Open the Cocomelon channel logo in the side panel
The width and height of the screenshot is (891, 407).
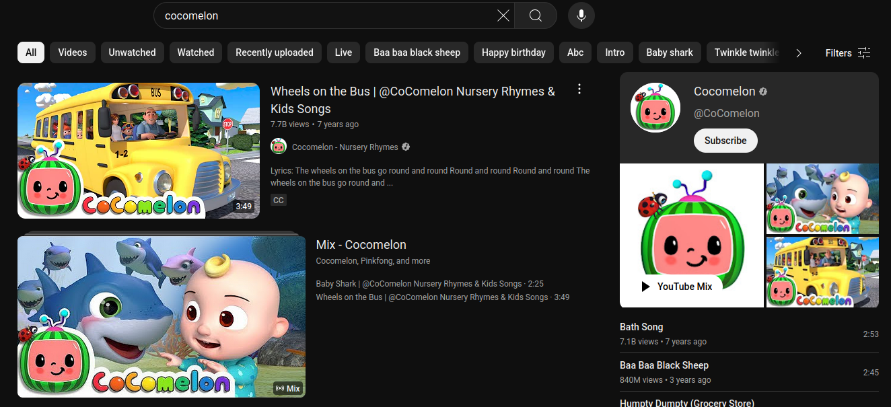click(655, 108)
